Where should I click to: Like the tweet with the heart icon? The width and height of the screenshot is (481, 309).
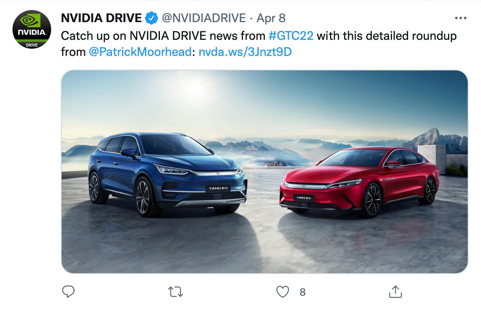[282, 292]
